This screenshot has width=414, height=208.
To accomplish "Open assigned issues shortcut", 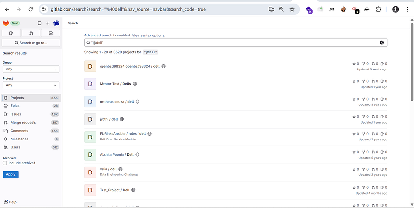I will tap(11, 33).
